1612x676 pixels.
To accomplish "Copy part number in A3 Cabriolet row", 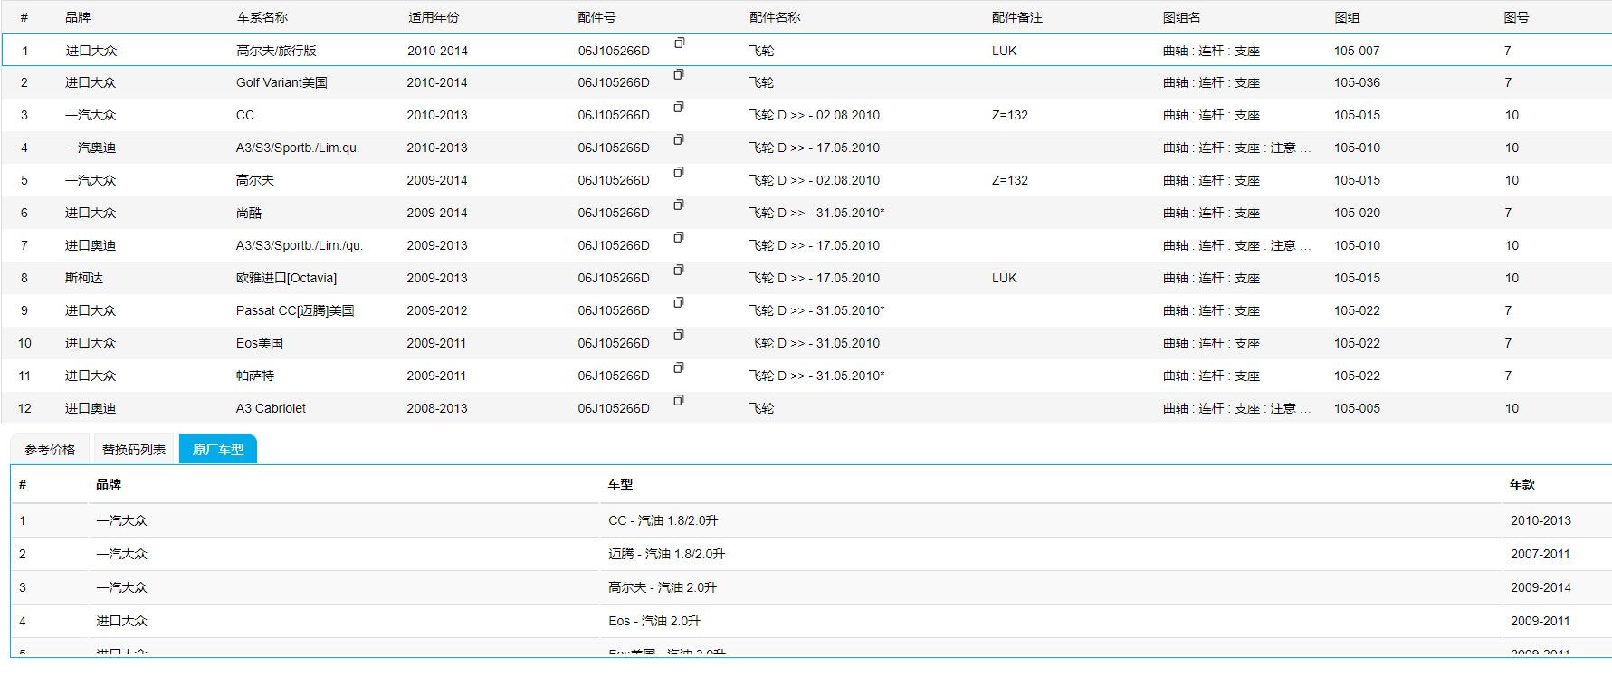I will tap(679, 401).
